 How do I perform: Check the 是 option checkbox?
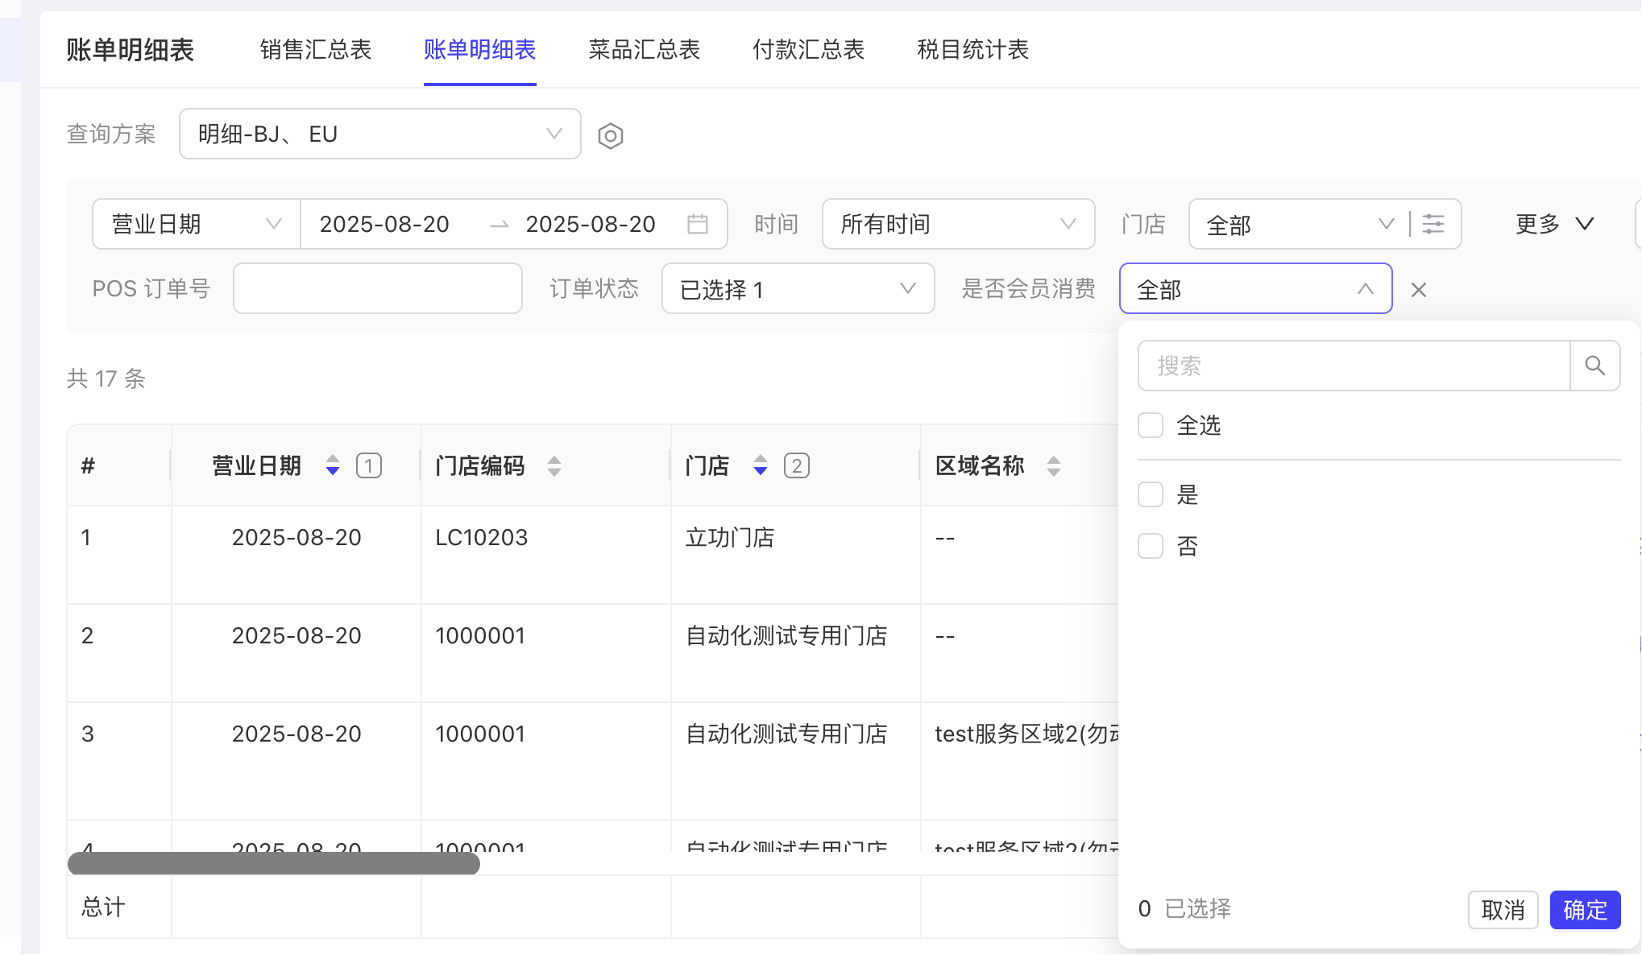pyautogui.click(x=1151, y=494)
